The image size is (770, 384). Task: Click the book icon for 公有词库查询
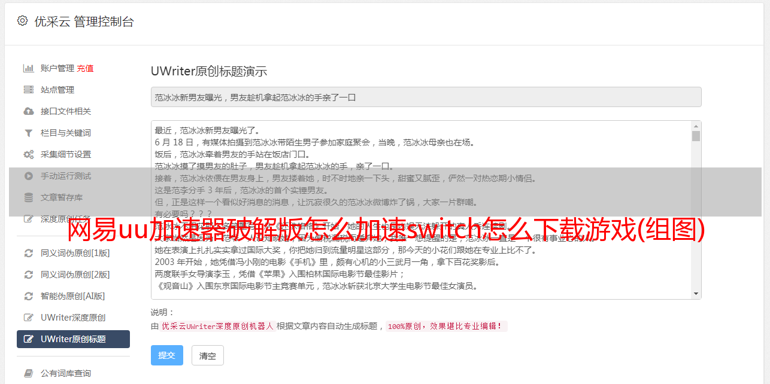click(x=28, y=373)
